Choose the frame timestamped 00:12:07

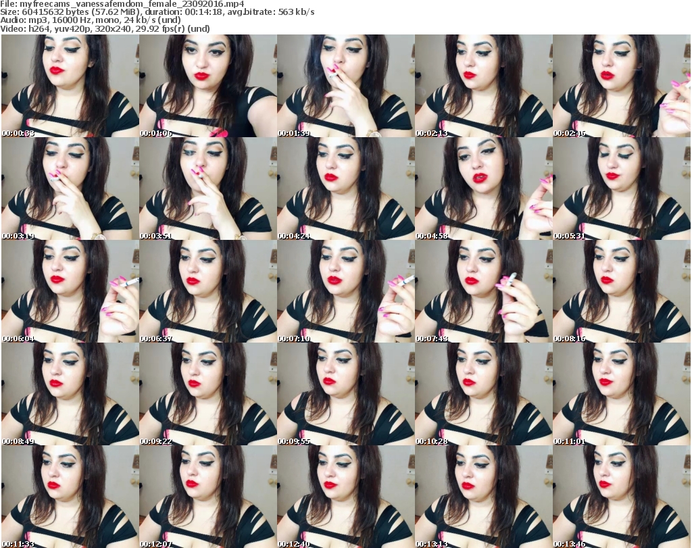pos(207,497)
